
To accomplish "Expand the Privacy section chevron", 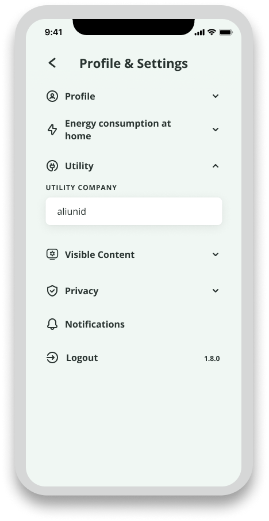I will 216,290.
